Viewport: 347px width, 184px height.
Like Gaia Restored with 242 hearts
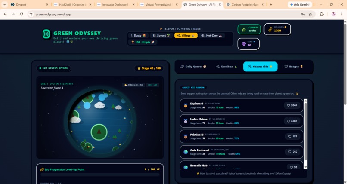pyautogui.click(x=293, y=152)
